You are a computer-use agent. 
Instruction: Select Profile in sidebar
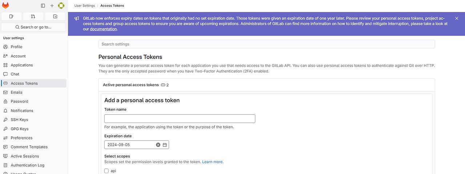(x=33, y=47)
